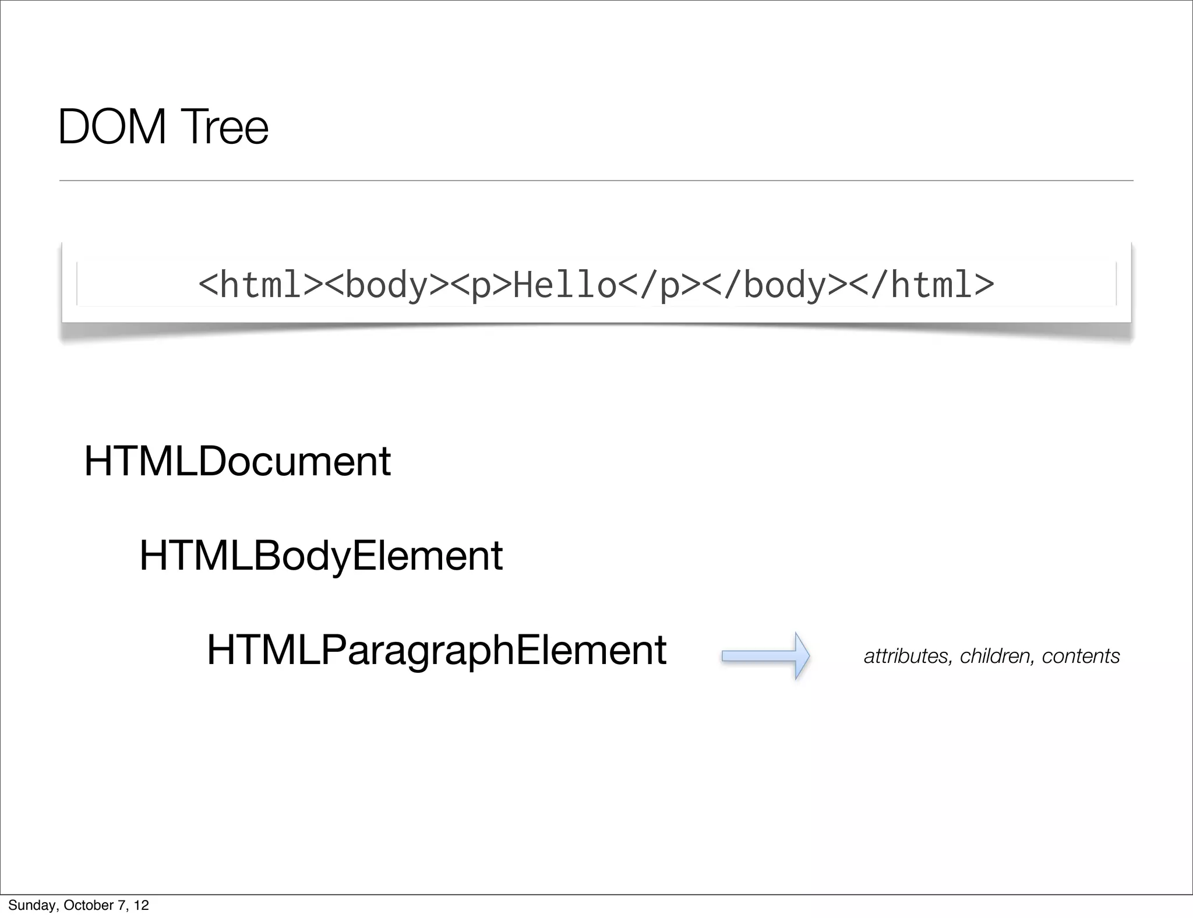Click the opening <p> tag in code
This screenshot has width=1193, height=918.
coord(481,285)
